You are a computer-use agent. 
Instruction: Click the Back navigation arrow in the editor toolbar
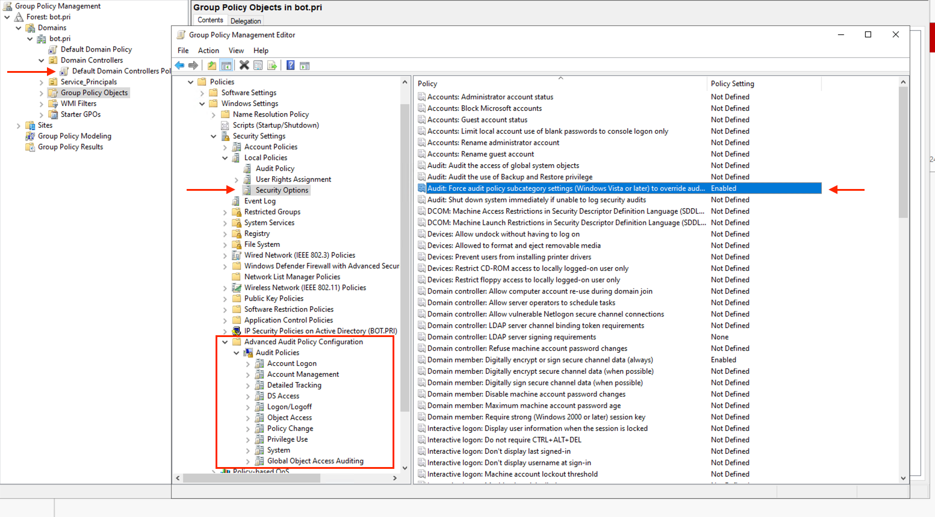[x=179, y=65]
